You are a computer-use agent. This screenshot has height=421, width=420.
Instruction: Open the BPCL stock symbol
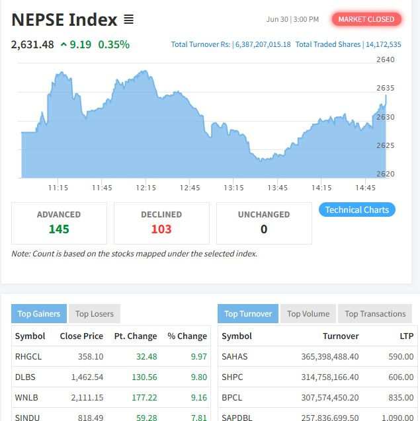[233, 397]
